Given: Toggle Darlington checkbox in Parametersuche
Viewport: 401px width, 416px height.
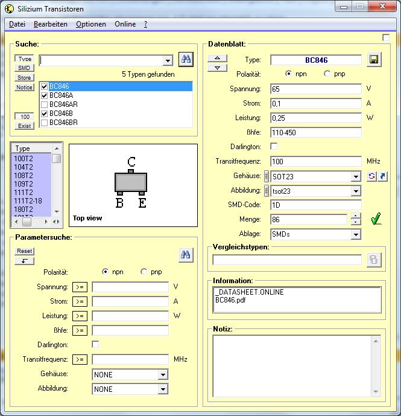Looking at the screenshot, I should tap(95, 344).
